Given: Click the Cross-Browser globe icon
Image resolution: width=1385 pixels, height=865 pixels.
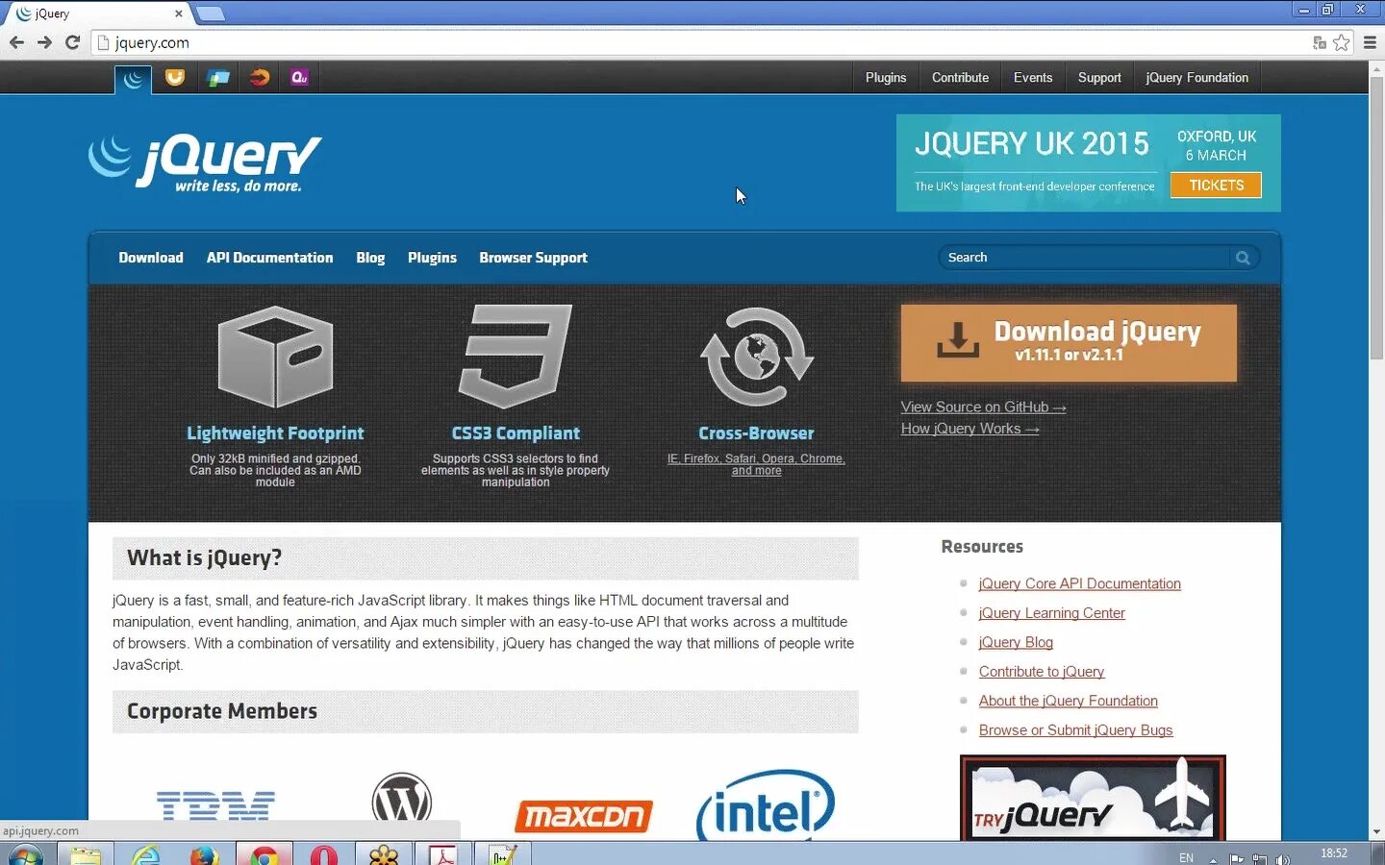Looking at the screenshot, I should tap(757, 357).
